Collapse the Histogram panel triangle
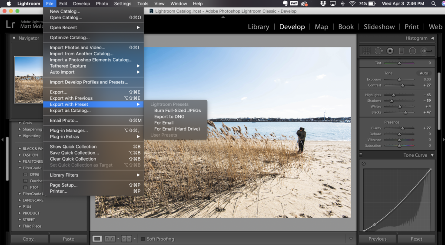The height and width of the screenshot is (245, 445). [432, 38]
